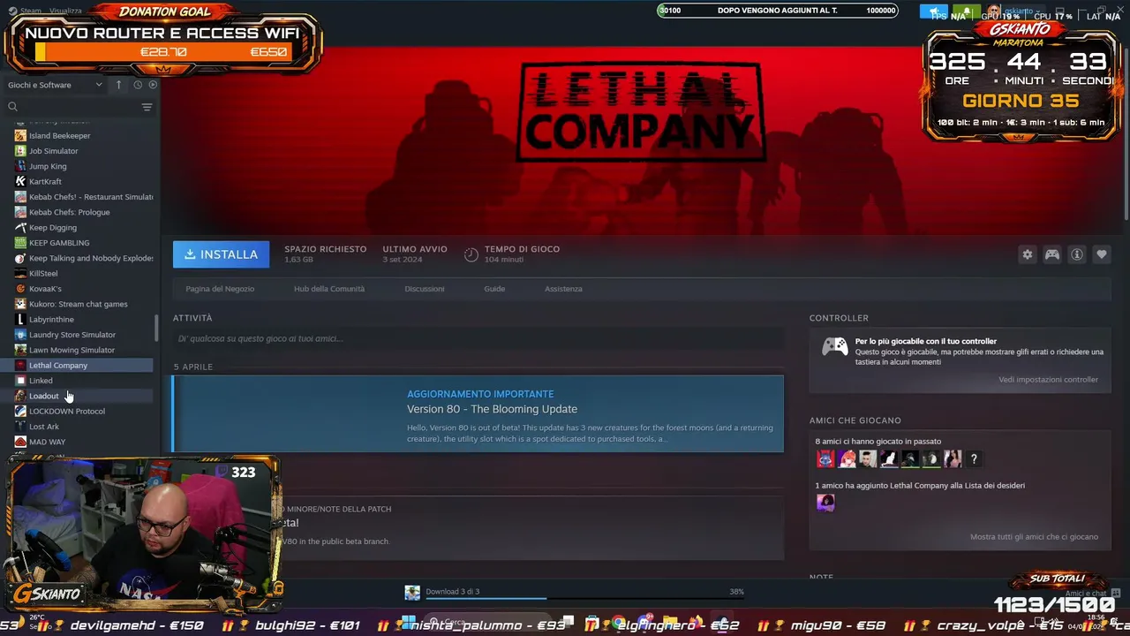Click the library sidebar scrollbar
The width and height of the screenshot is (1130, 636).
click(156, 328)
